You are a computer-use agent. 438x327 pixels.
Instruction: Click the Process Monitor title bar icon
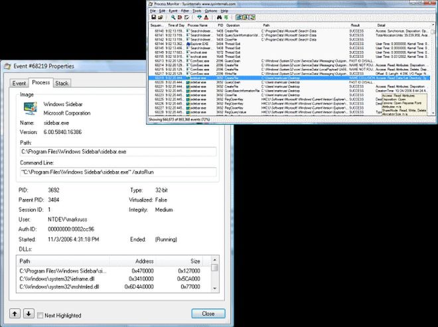pyautogui.click(x=151, y=4)
